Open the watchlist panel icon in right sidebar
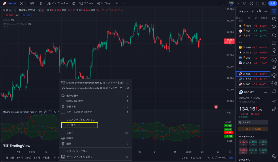This screenshot has height=162, width=278. click(274, 11)
